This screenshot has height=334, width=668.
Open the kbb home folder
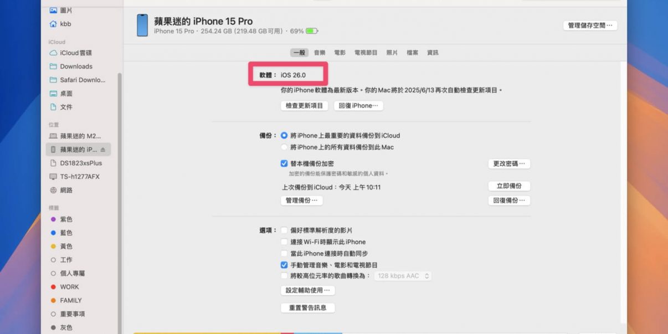(x=65, y=24)
